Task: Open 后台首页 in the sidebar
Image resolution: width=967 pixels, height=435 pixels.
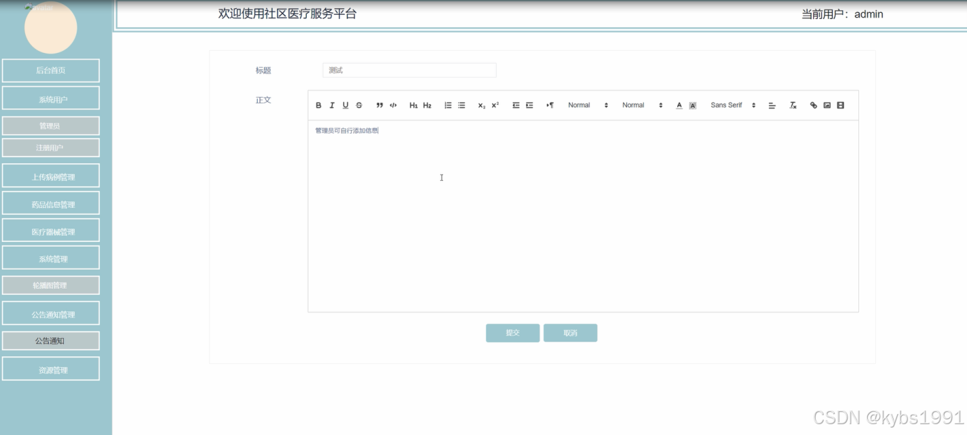Action: click(x=51, y=70)
